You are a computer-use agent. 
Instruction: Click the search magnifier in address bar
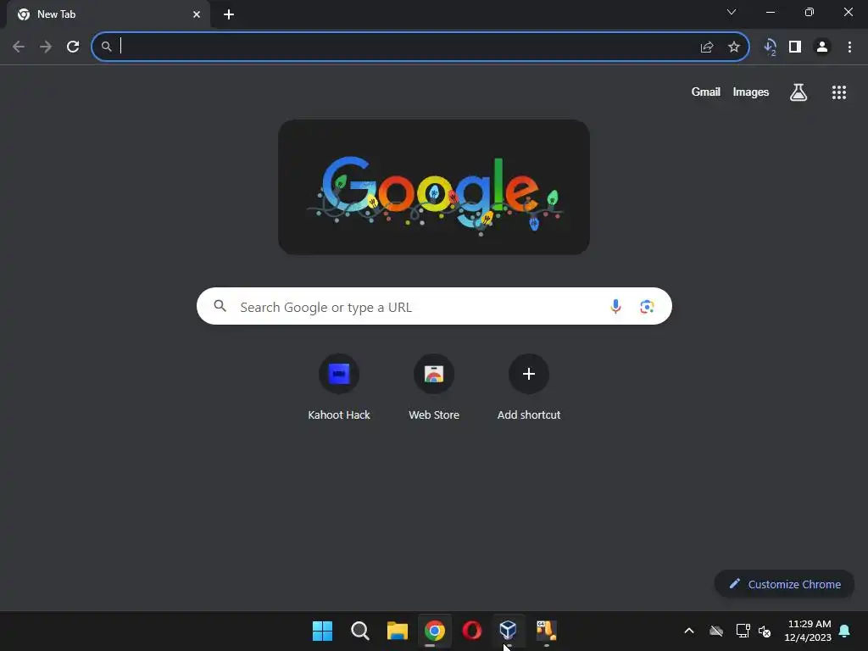(106, 47)
